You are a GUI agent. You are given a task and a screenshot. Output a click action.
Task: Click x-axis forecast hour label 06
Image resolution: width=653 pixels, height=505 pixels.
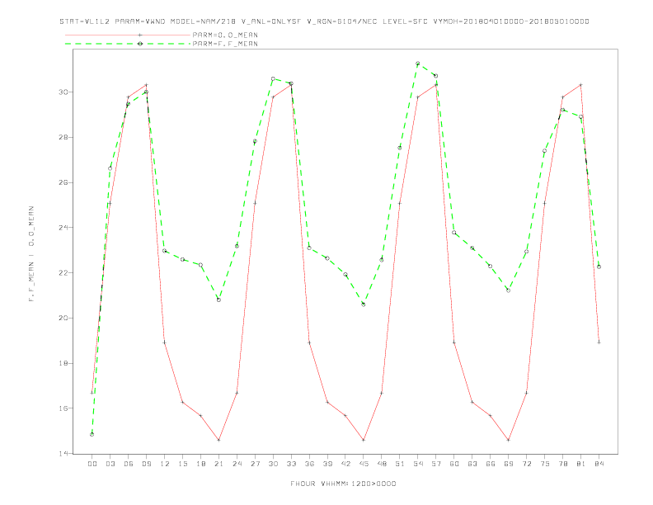pos(129,464)
